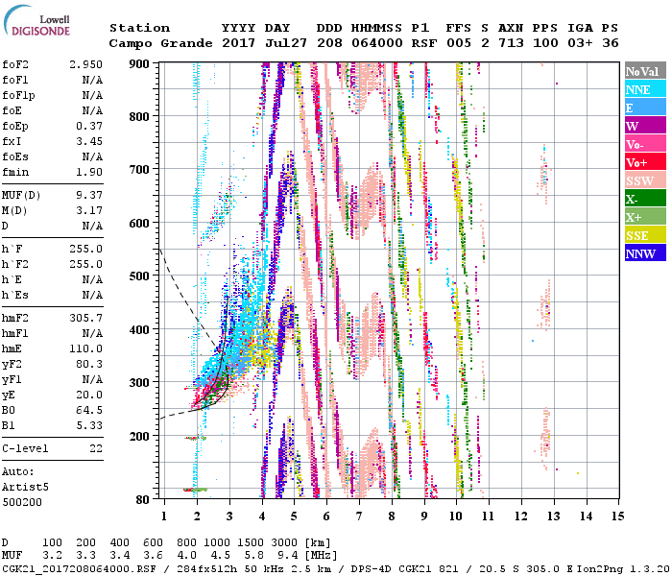
Task: Click the Ion2Png version text
Action: coord(623,568)
